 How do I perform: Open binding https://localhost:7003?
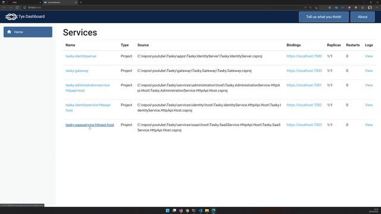point(304,125)
